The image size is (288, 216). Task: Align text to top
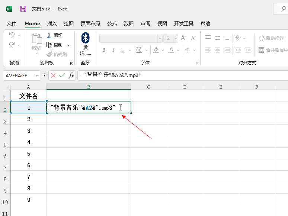208,38
